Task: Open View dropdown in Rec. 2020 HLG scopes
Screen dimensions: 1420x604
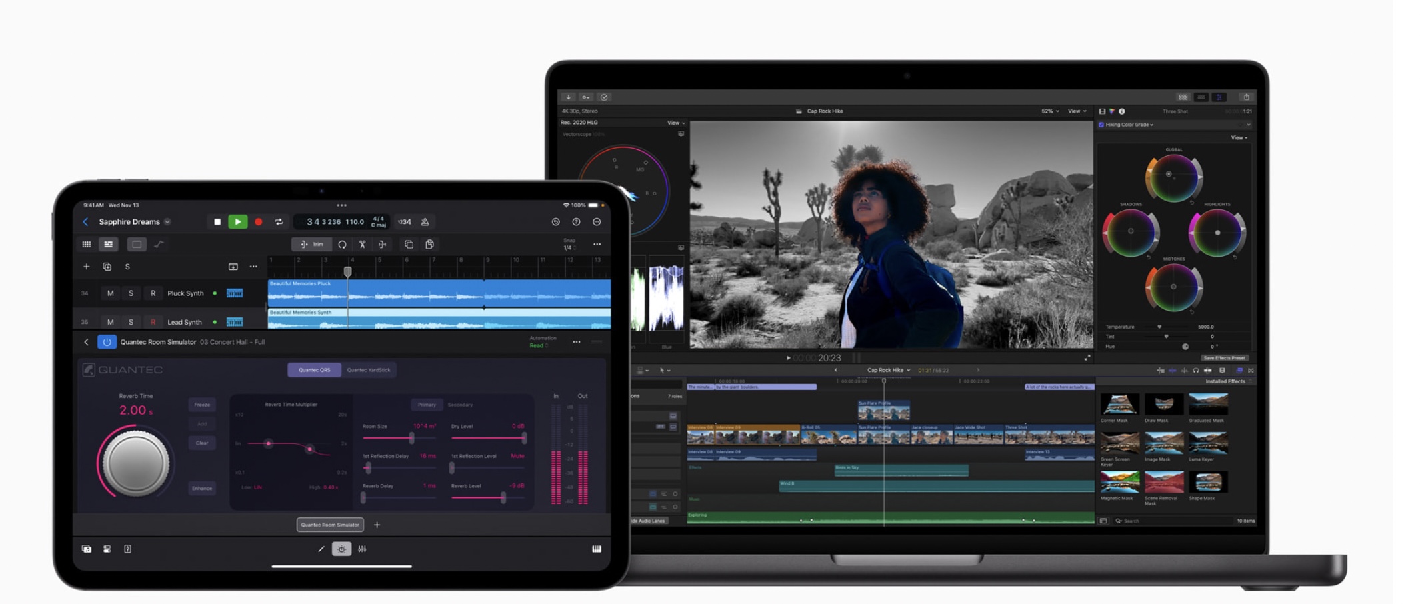Action: (x=676, y=123)
